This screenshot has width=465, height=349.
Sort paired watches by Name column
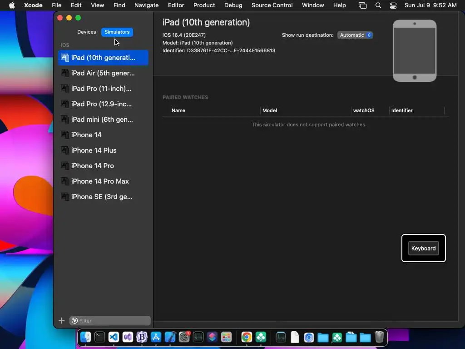click(x=178, y=110)
